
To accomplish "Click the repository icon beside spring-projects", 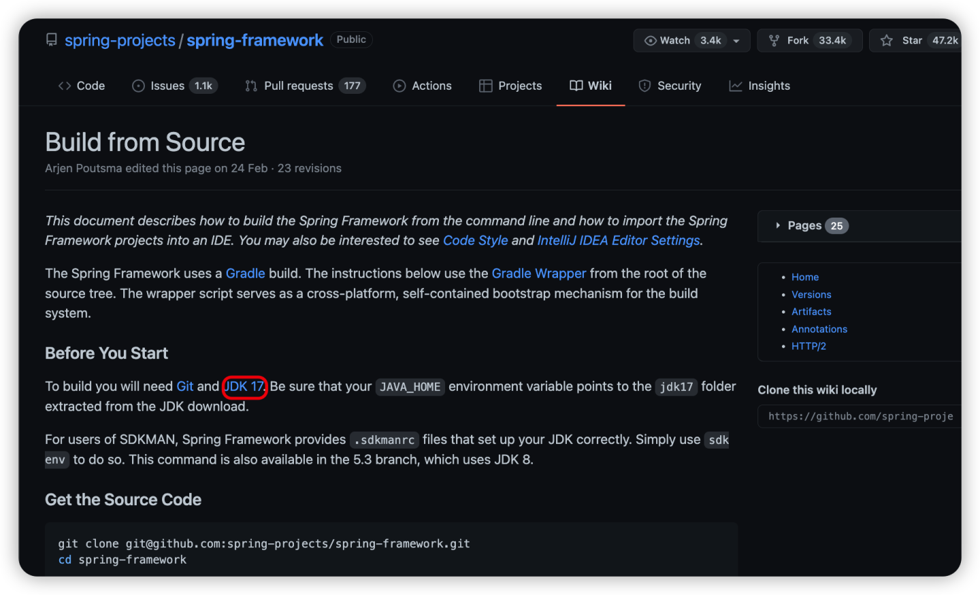I will tap(52, 40).
